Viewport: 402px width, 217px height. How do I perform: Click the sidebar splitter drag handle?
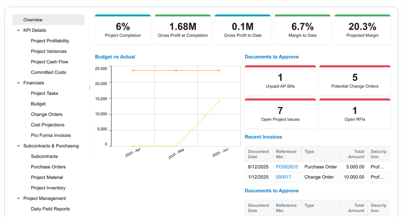[90, 88]
